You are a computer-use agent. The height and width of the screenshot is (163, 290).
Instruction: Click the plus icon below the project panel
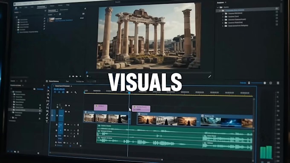[x=70, y=76]
